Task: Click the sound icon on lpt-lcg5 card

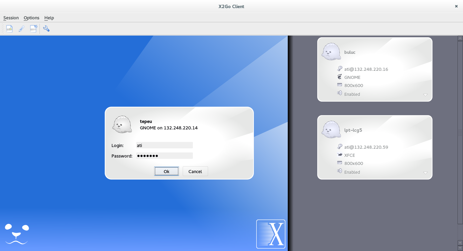Action: (340, 171)
